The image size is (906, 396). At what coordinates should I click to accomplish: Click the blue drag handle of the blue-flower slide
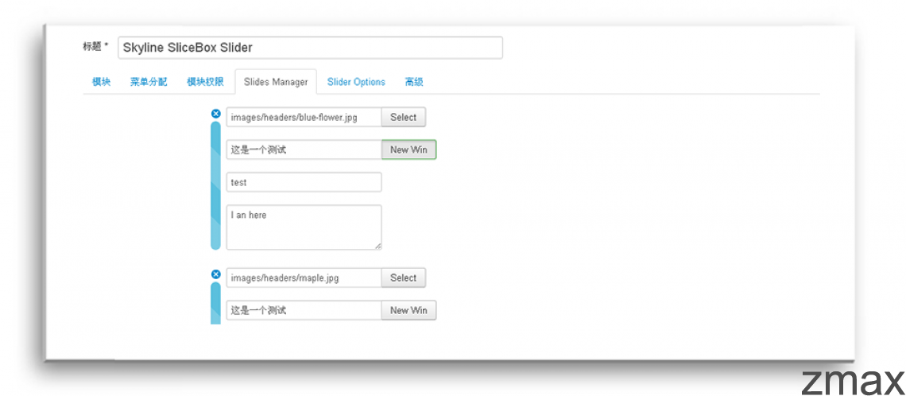pyautogui.click(x=215, y=185)
